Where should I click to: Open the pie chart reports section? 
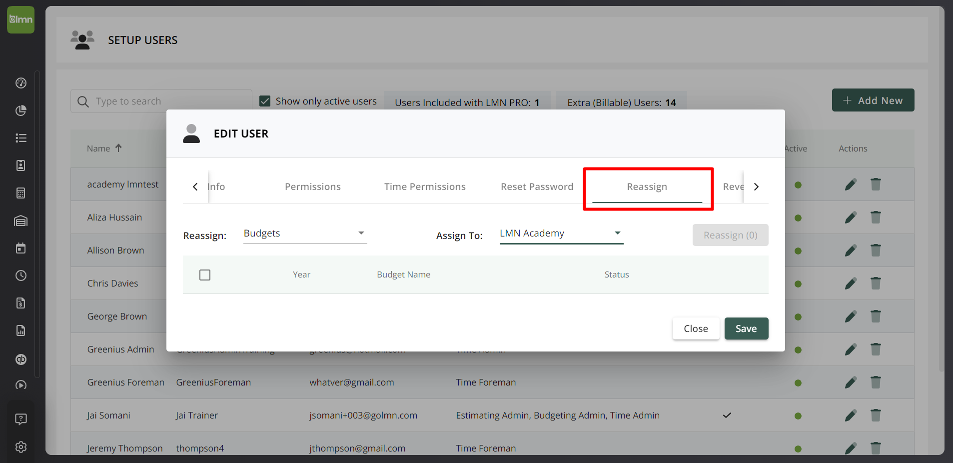20,110
